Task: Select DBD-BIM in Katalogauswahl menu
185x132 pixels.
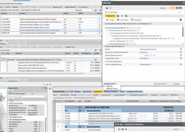Action: [x=109, y=86]
